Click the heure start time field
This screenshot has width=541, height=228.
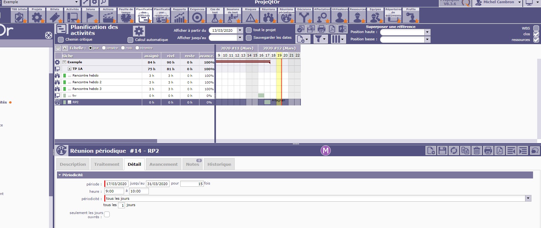click(x=114, y=191)
